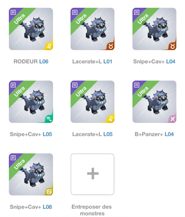Image resolution: width=185 pixels, height=217 pixels.
Task: Click the Pisces zodiac icon on B+Panzer+ L04
Action: tap(173, 119)
